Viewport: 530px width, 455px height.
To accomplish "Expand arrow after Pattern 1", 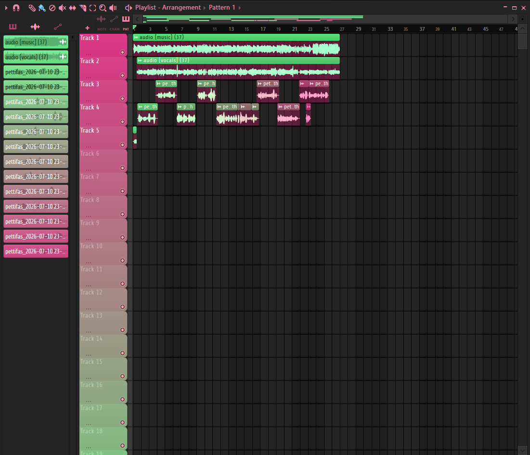I will click(x=240, y=8).
